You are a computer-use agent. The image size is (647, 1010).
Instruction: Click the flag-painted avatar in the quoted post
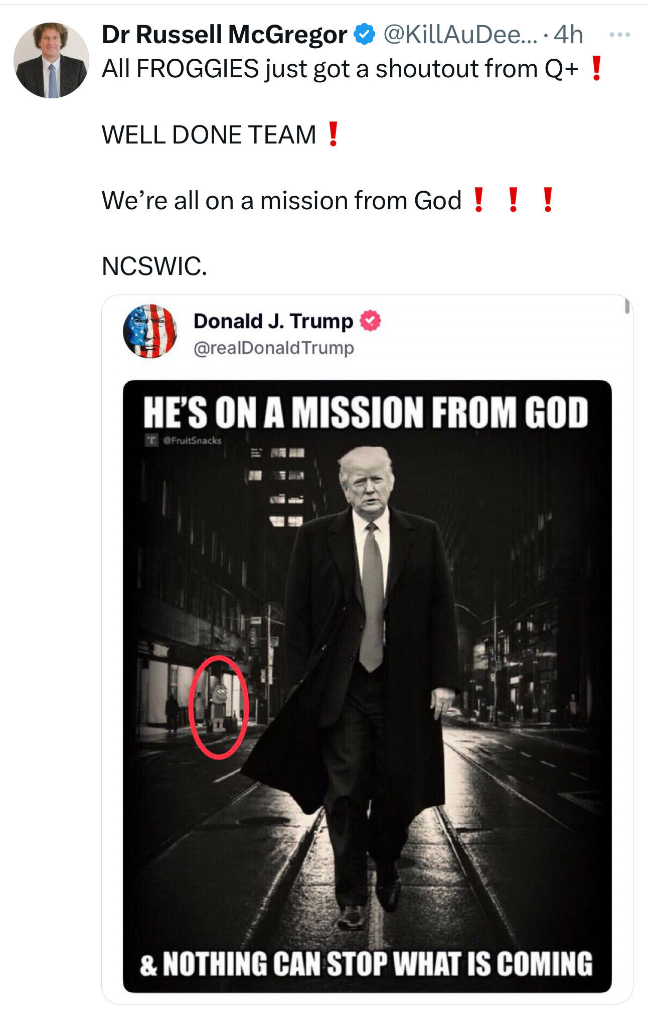point(150,331)
